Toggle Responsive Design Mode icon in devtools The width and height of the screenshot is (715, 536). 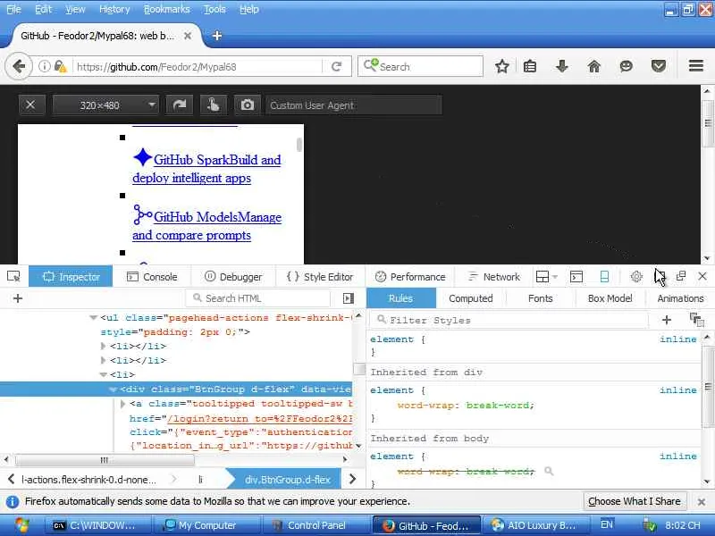(605, 277)
